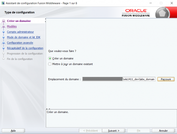Screen dimensions: 177x134
Task: Click the 'Que voulez-vous faire ?' text
Action: pyautogui.click(x=62, y=51)
